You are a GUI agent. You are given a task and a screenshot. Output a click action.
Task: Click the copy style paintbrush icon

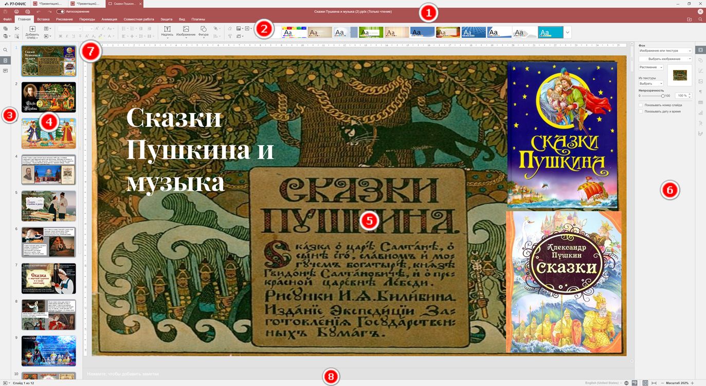click(230, 36)
